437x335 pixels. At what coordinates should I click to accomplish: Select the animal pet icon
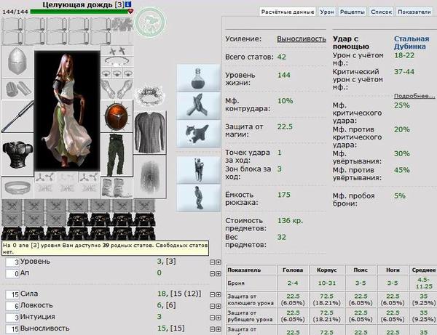coord(198,133)
